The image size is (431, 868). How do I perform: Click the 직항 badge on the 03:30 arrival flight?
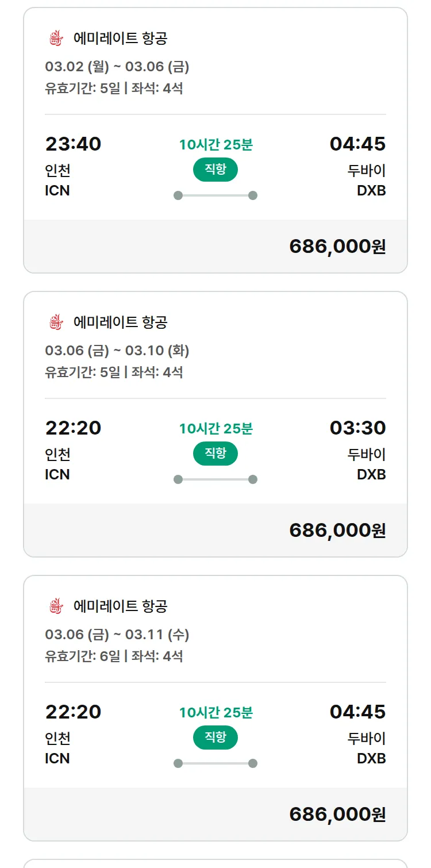[x=215, y=454]
